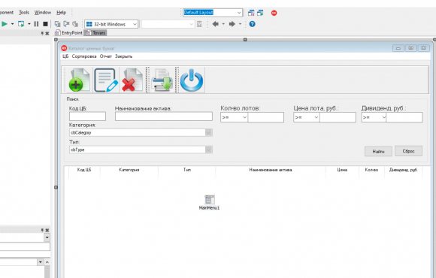This screenshot has height=278, width=436.
Task: Expand the cbType combo box
Action: (208, 150)
